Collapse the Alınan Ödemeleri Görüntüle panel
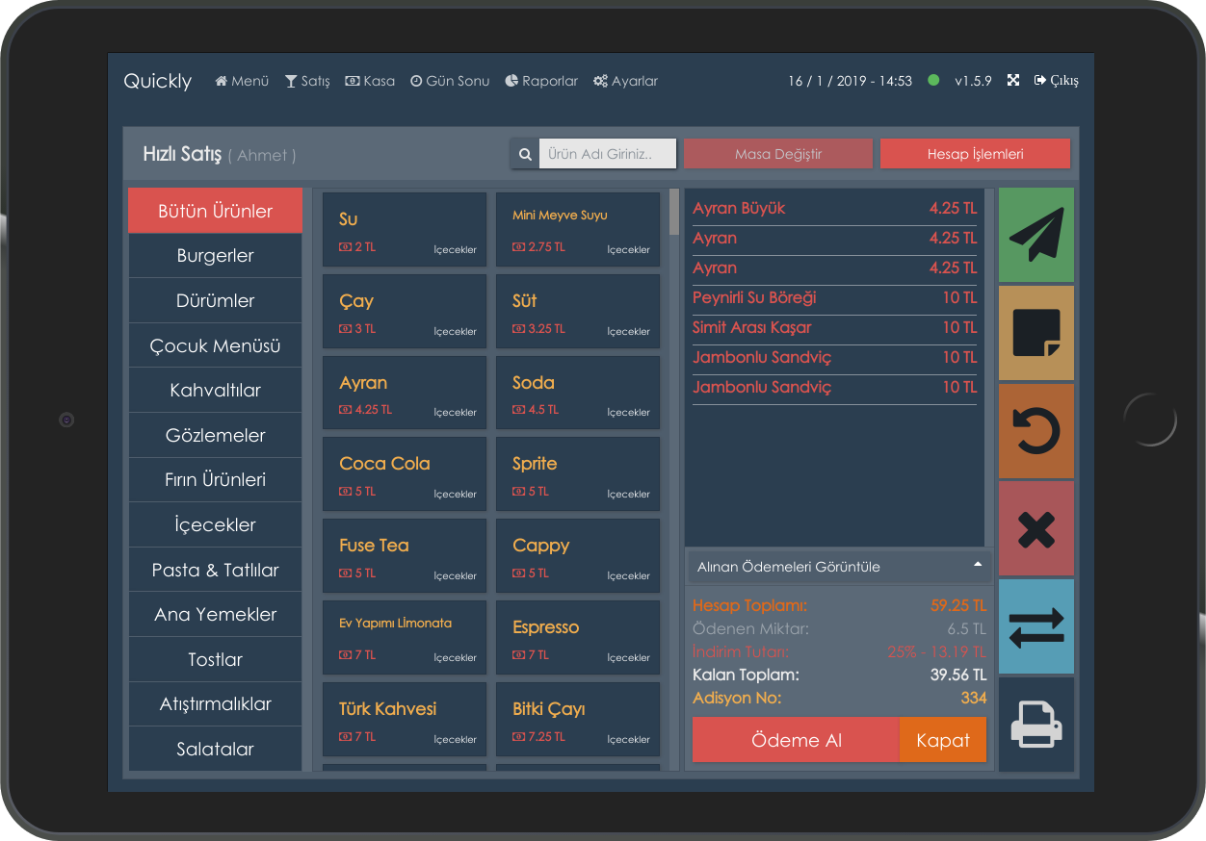The width and height of the screenshot is (1206, 841). (979, 567)
